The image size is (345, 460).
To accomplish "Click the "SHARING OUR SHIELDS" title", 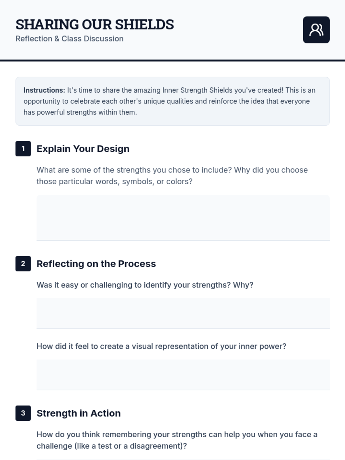I will 95,24.
